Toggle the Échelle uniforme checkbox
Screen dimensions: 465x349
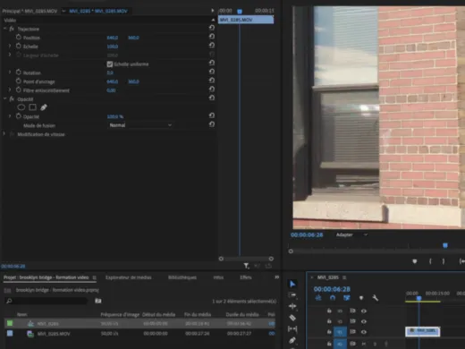(x=110, y=64)
